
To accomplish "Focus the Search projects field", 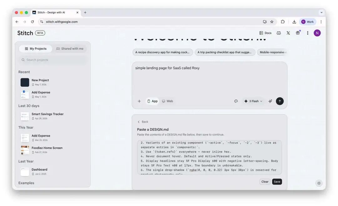I will [x=53, y=60].
